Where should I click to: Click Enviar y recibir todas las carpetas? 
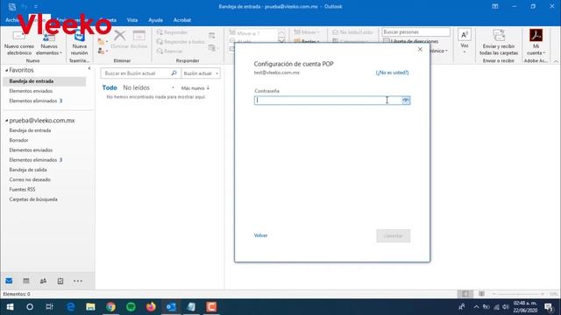click(x=499, y=43)
